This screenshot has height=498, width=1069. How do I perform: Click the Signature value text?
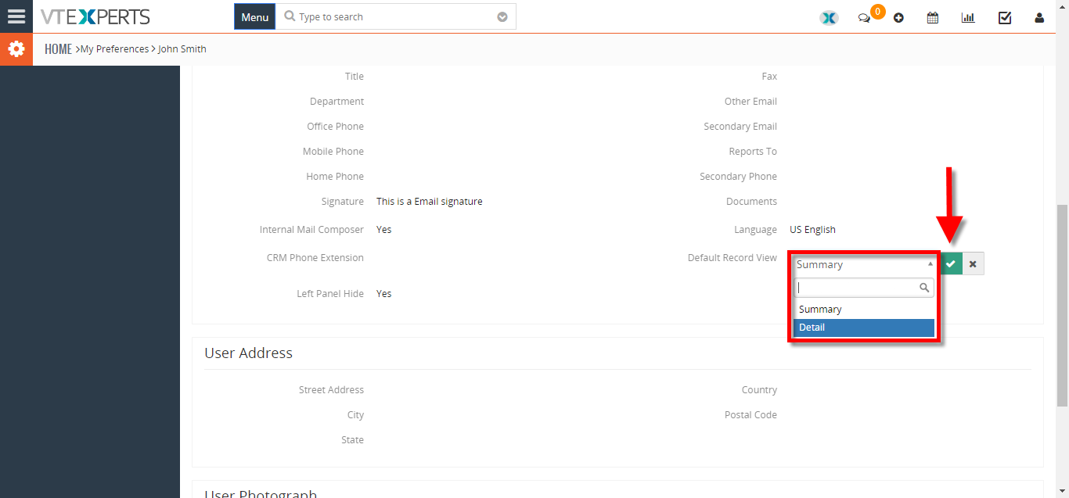(430, 202)
